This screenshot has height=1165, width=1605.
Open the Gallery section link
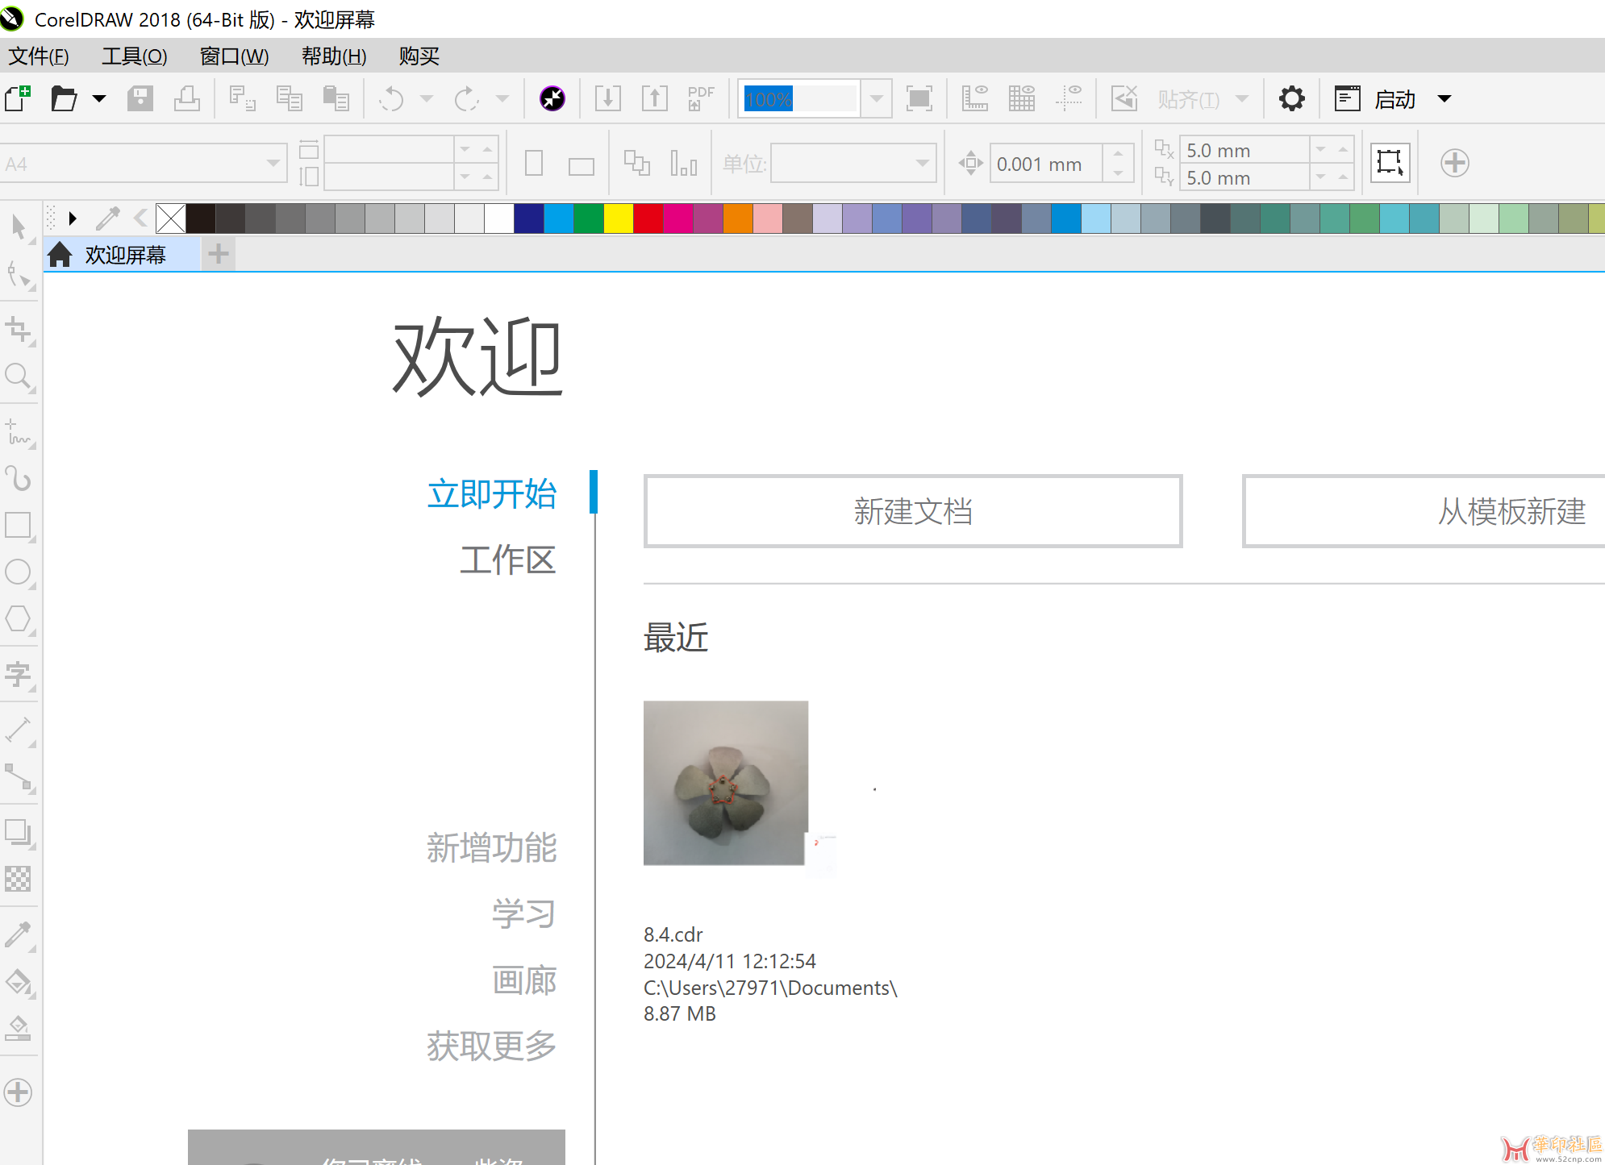524,980
